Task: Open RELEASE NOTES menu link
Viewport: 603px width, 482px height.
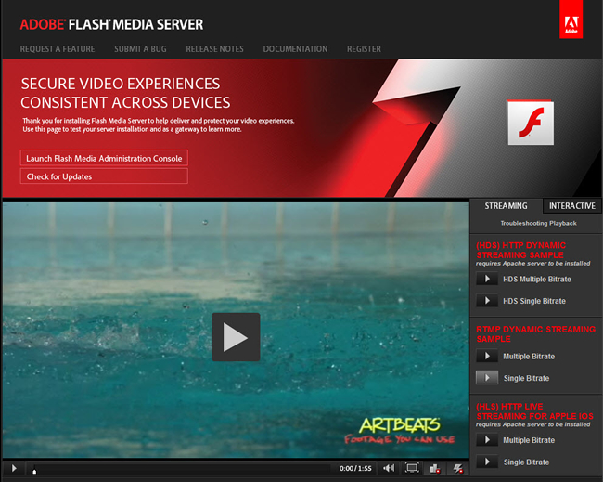Action: 214,49
